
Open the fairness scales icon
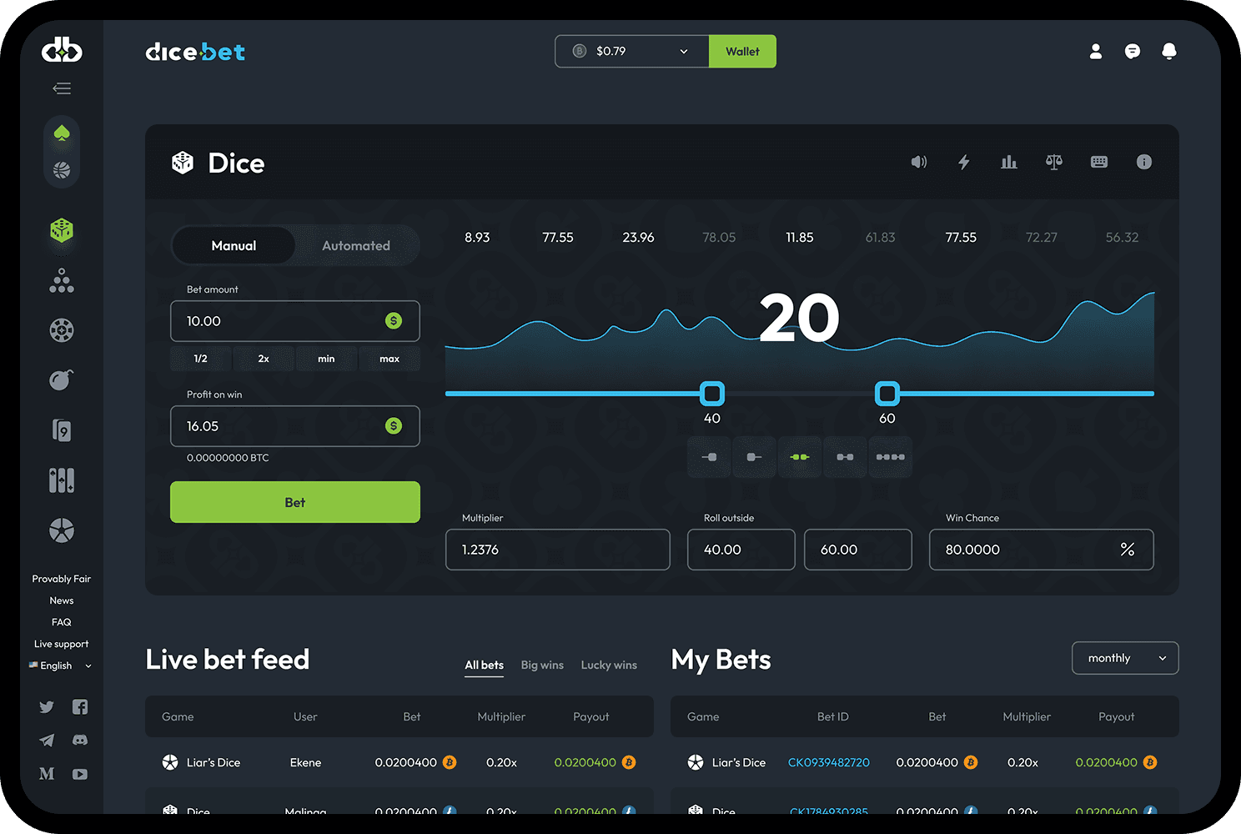(1054, 162)
